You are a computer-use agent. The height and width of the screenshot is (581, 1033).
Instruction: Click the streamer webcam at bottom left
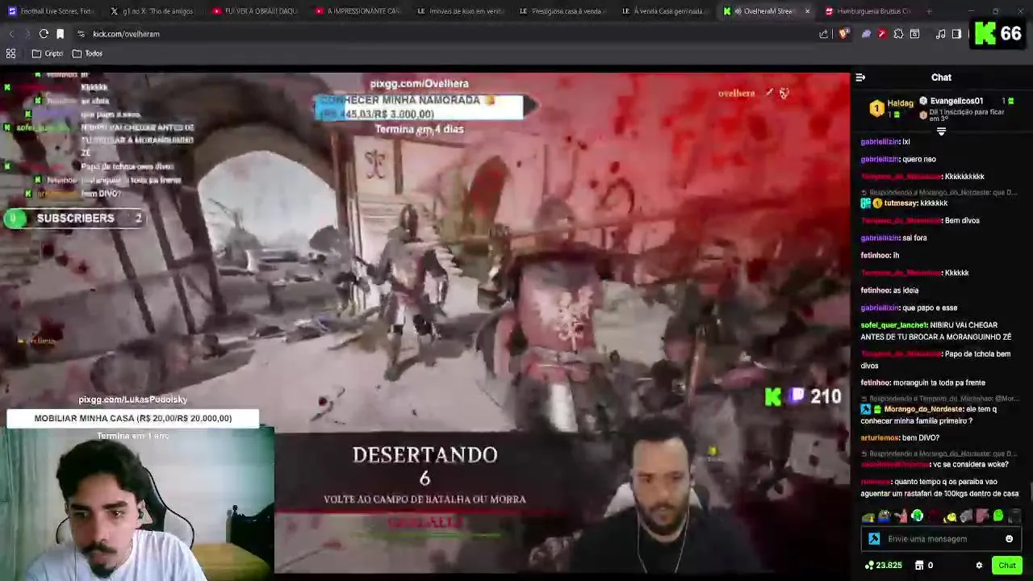[x=137, y=504]
